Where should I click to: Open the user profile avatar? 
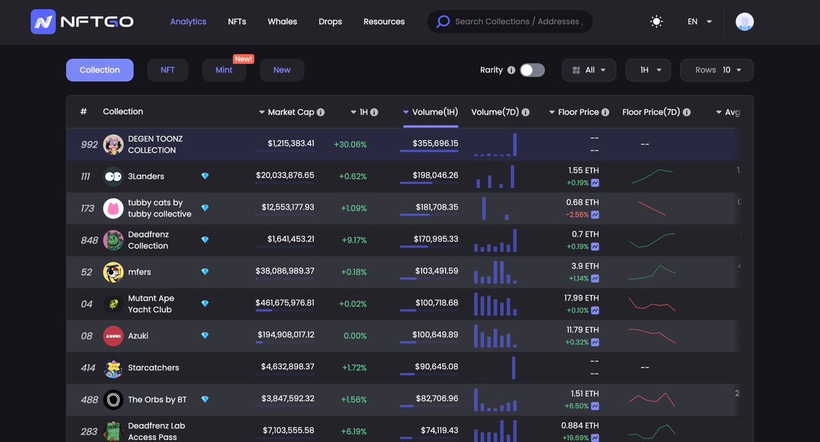[x=745, y=22]
